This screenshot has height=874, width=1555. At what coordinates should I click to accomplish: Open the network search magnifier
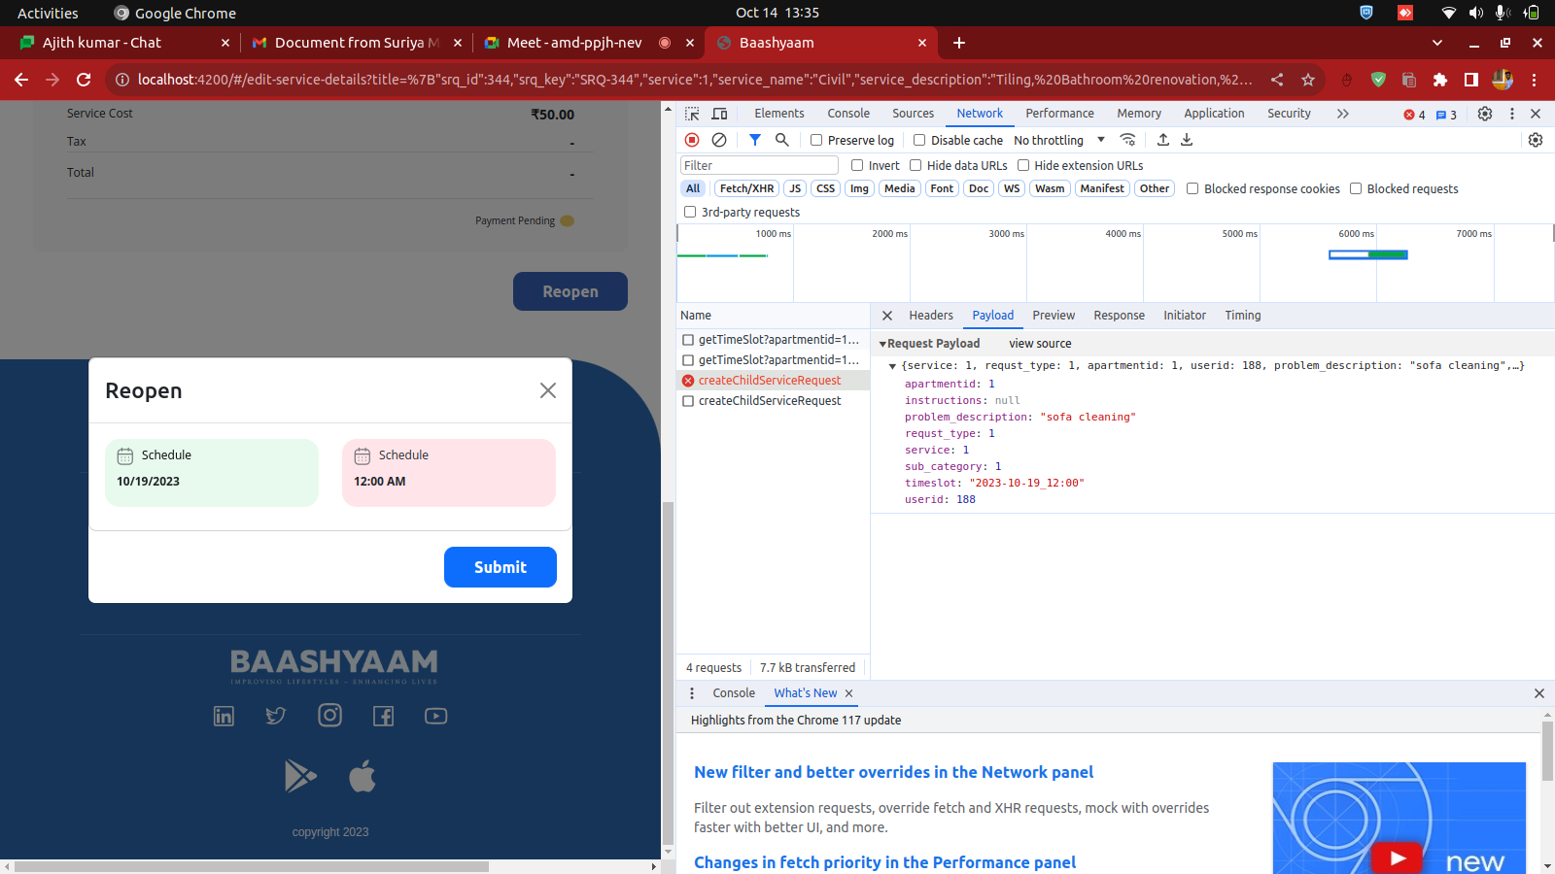(x=781, y=140)
